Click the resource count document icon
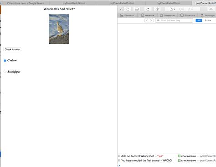The height and width of the screenshot is (167, 216). (172, 10)
